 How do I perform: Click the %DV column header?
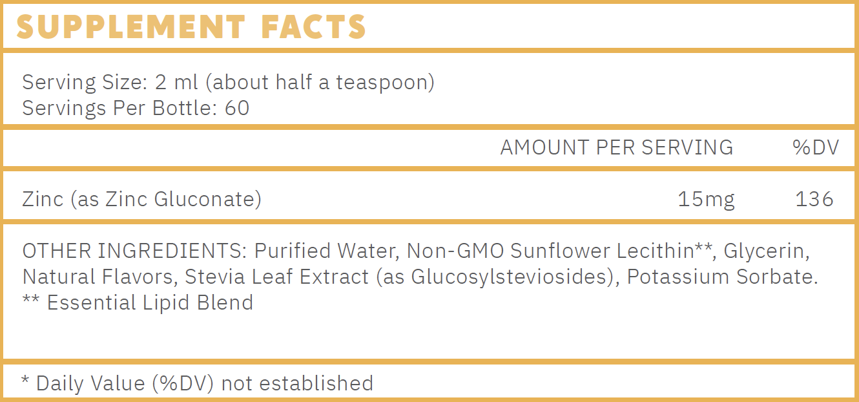[816, 147]
